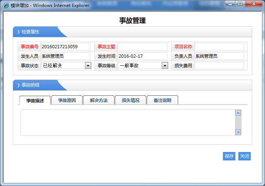Open the 损失情况 tab
265x186 pixels.
coord(131,100)
